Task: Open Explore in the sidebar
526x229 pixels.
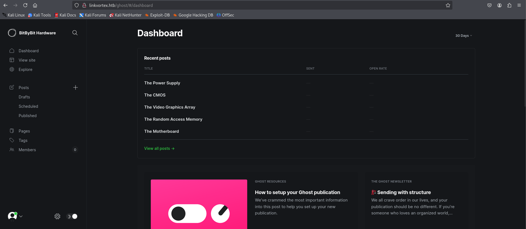Action: coord(26,70)
